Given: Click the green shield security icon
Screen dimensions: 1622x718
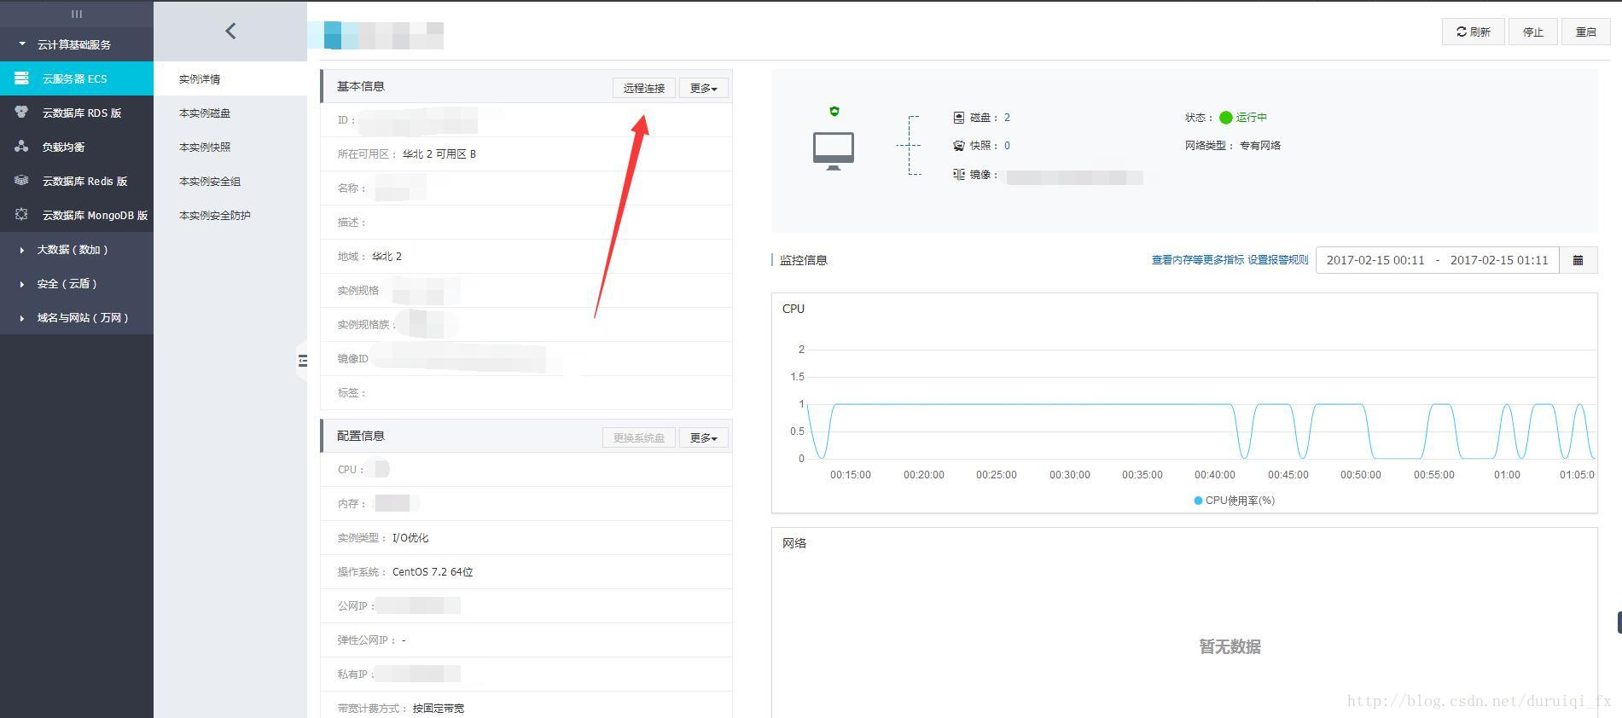Looking at the screenshot, I should (834, 111).
